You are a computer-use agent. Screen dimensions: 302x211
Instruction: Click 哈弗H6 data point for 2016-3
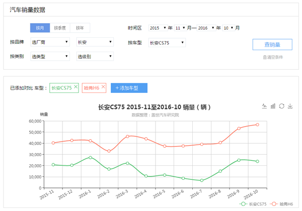pos(127,137)
